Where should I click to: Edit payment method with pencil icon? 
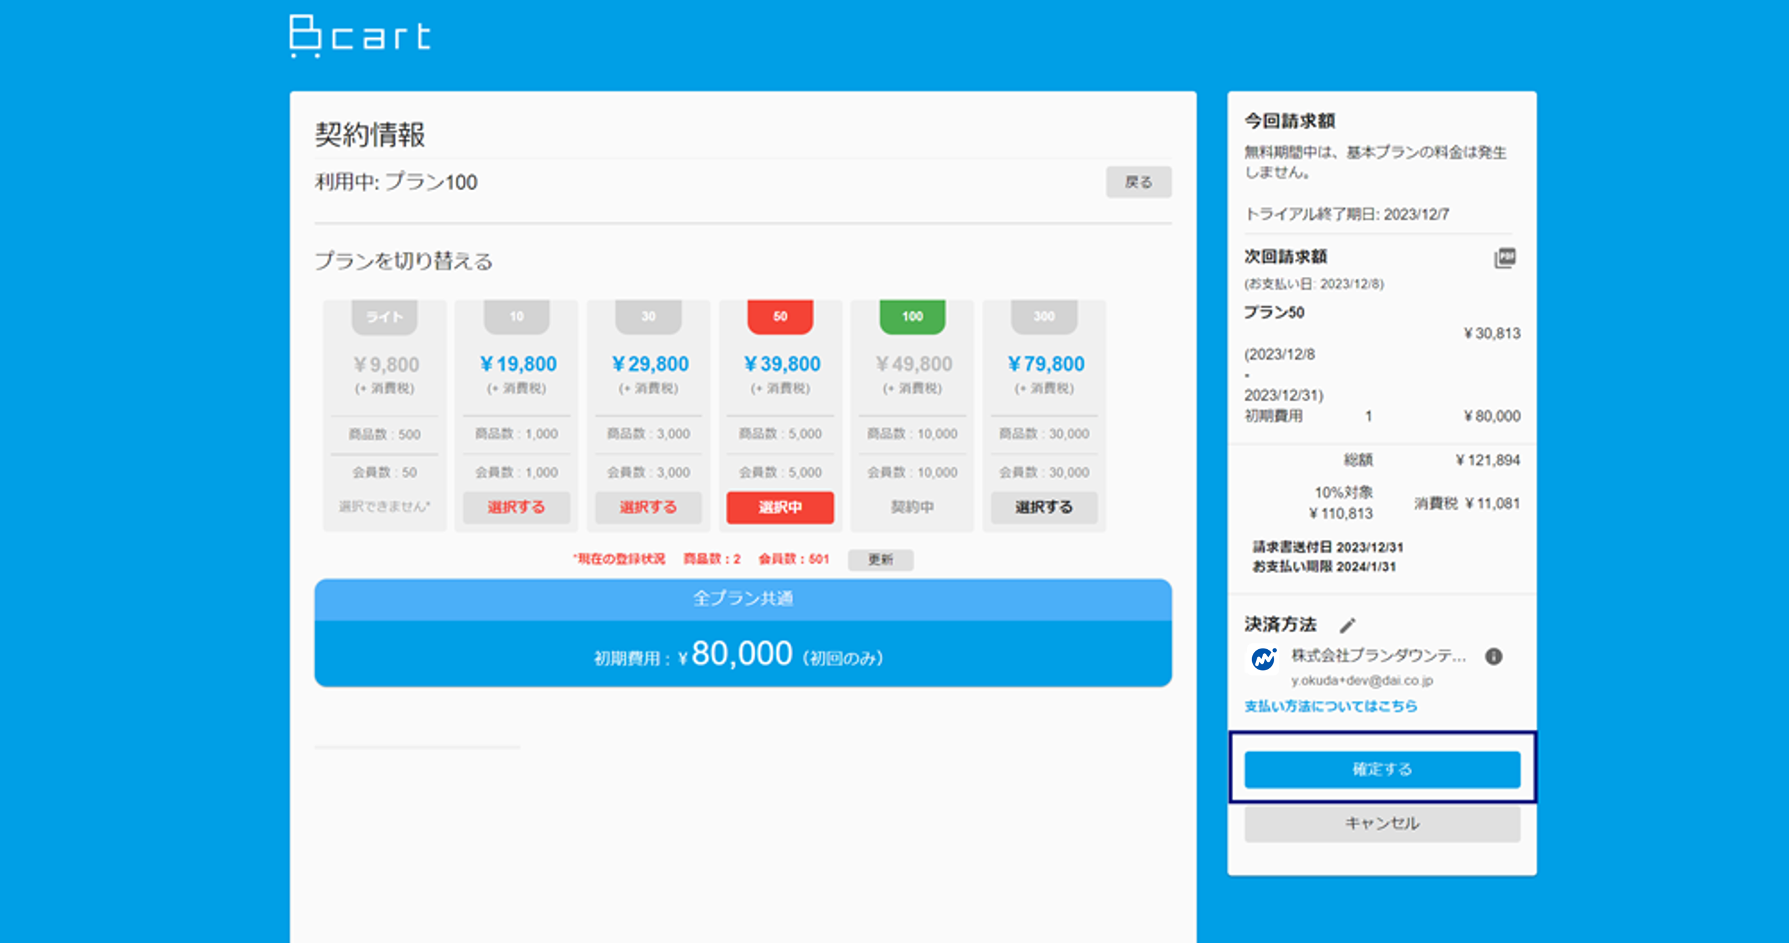(x=1347, y=626)
